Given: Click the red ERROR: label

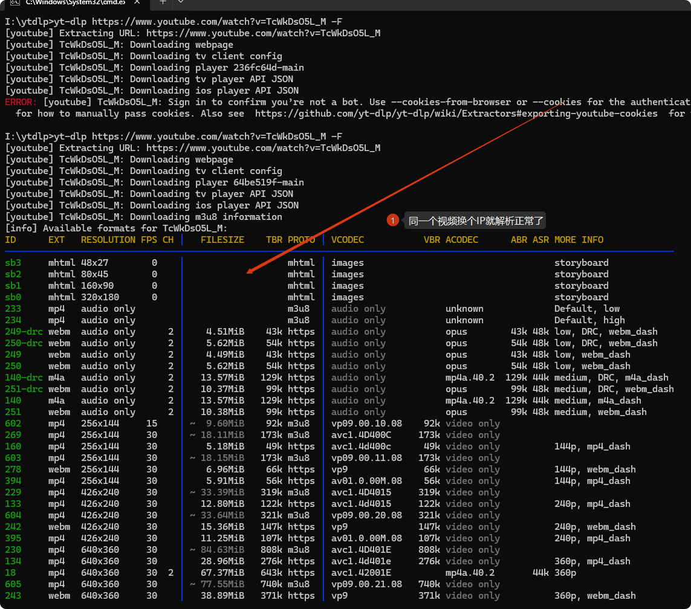Looking at the screenshot, I should click(x=21, y=102).
